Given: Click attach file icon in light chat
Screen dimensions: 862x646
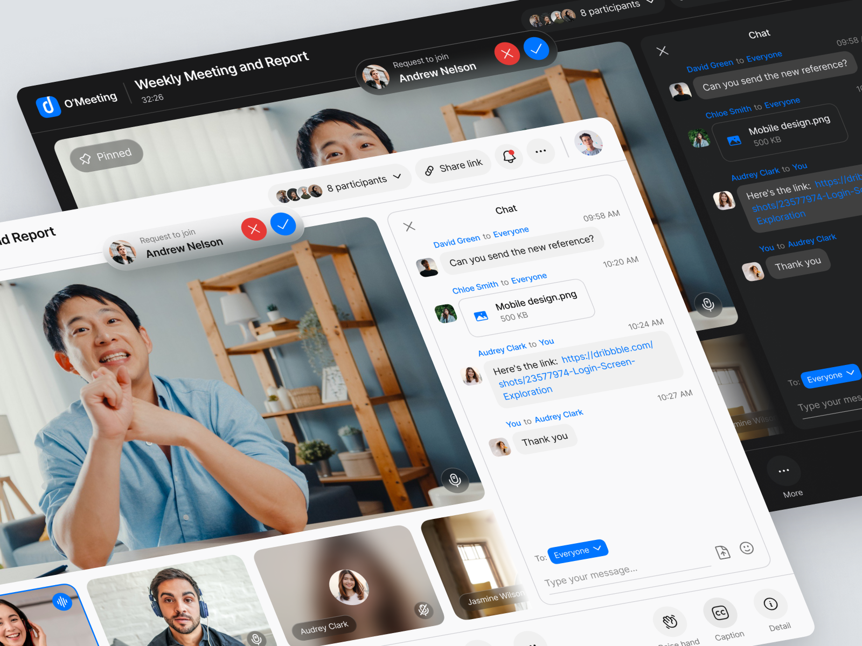Looking at the screenshot, I should 722,552.
